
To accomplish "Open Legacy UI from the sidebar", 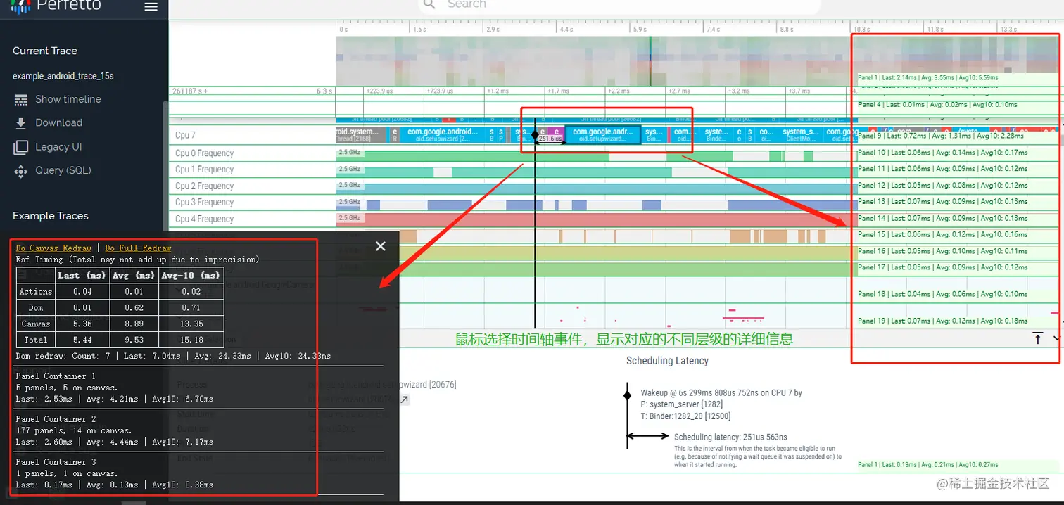I will pos(58,146).
